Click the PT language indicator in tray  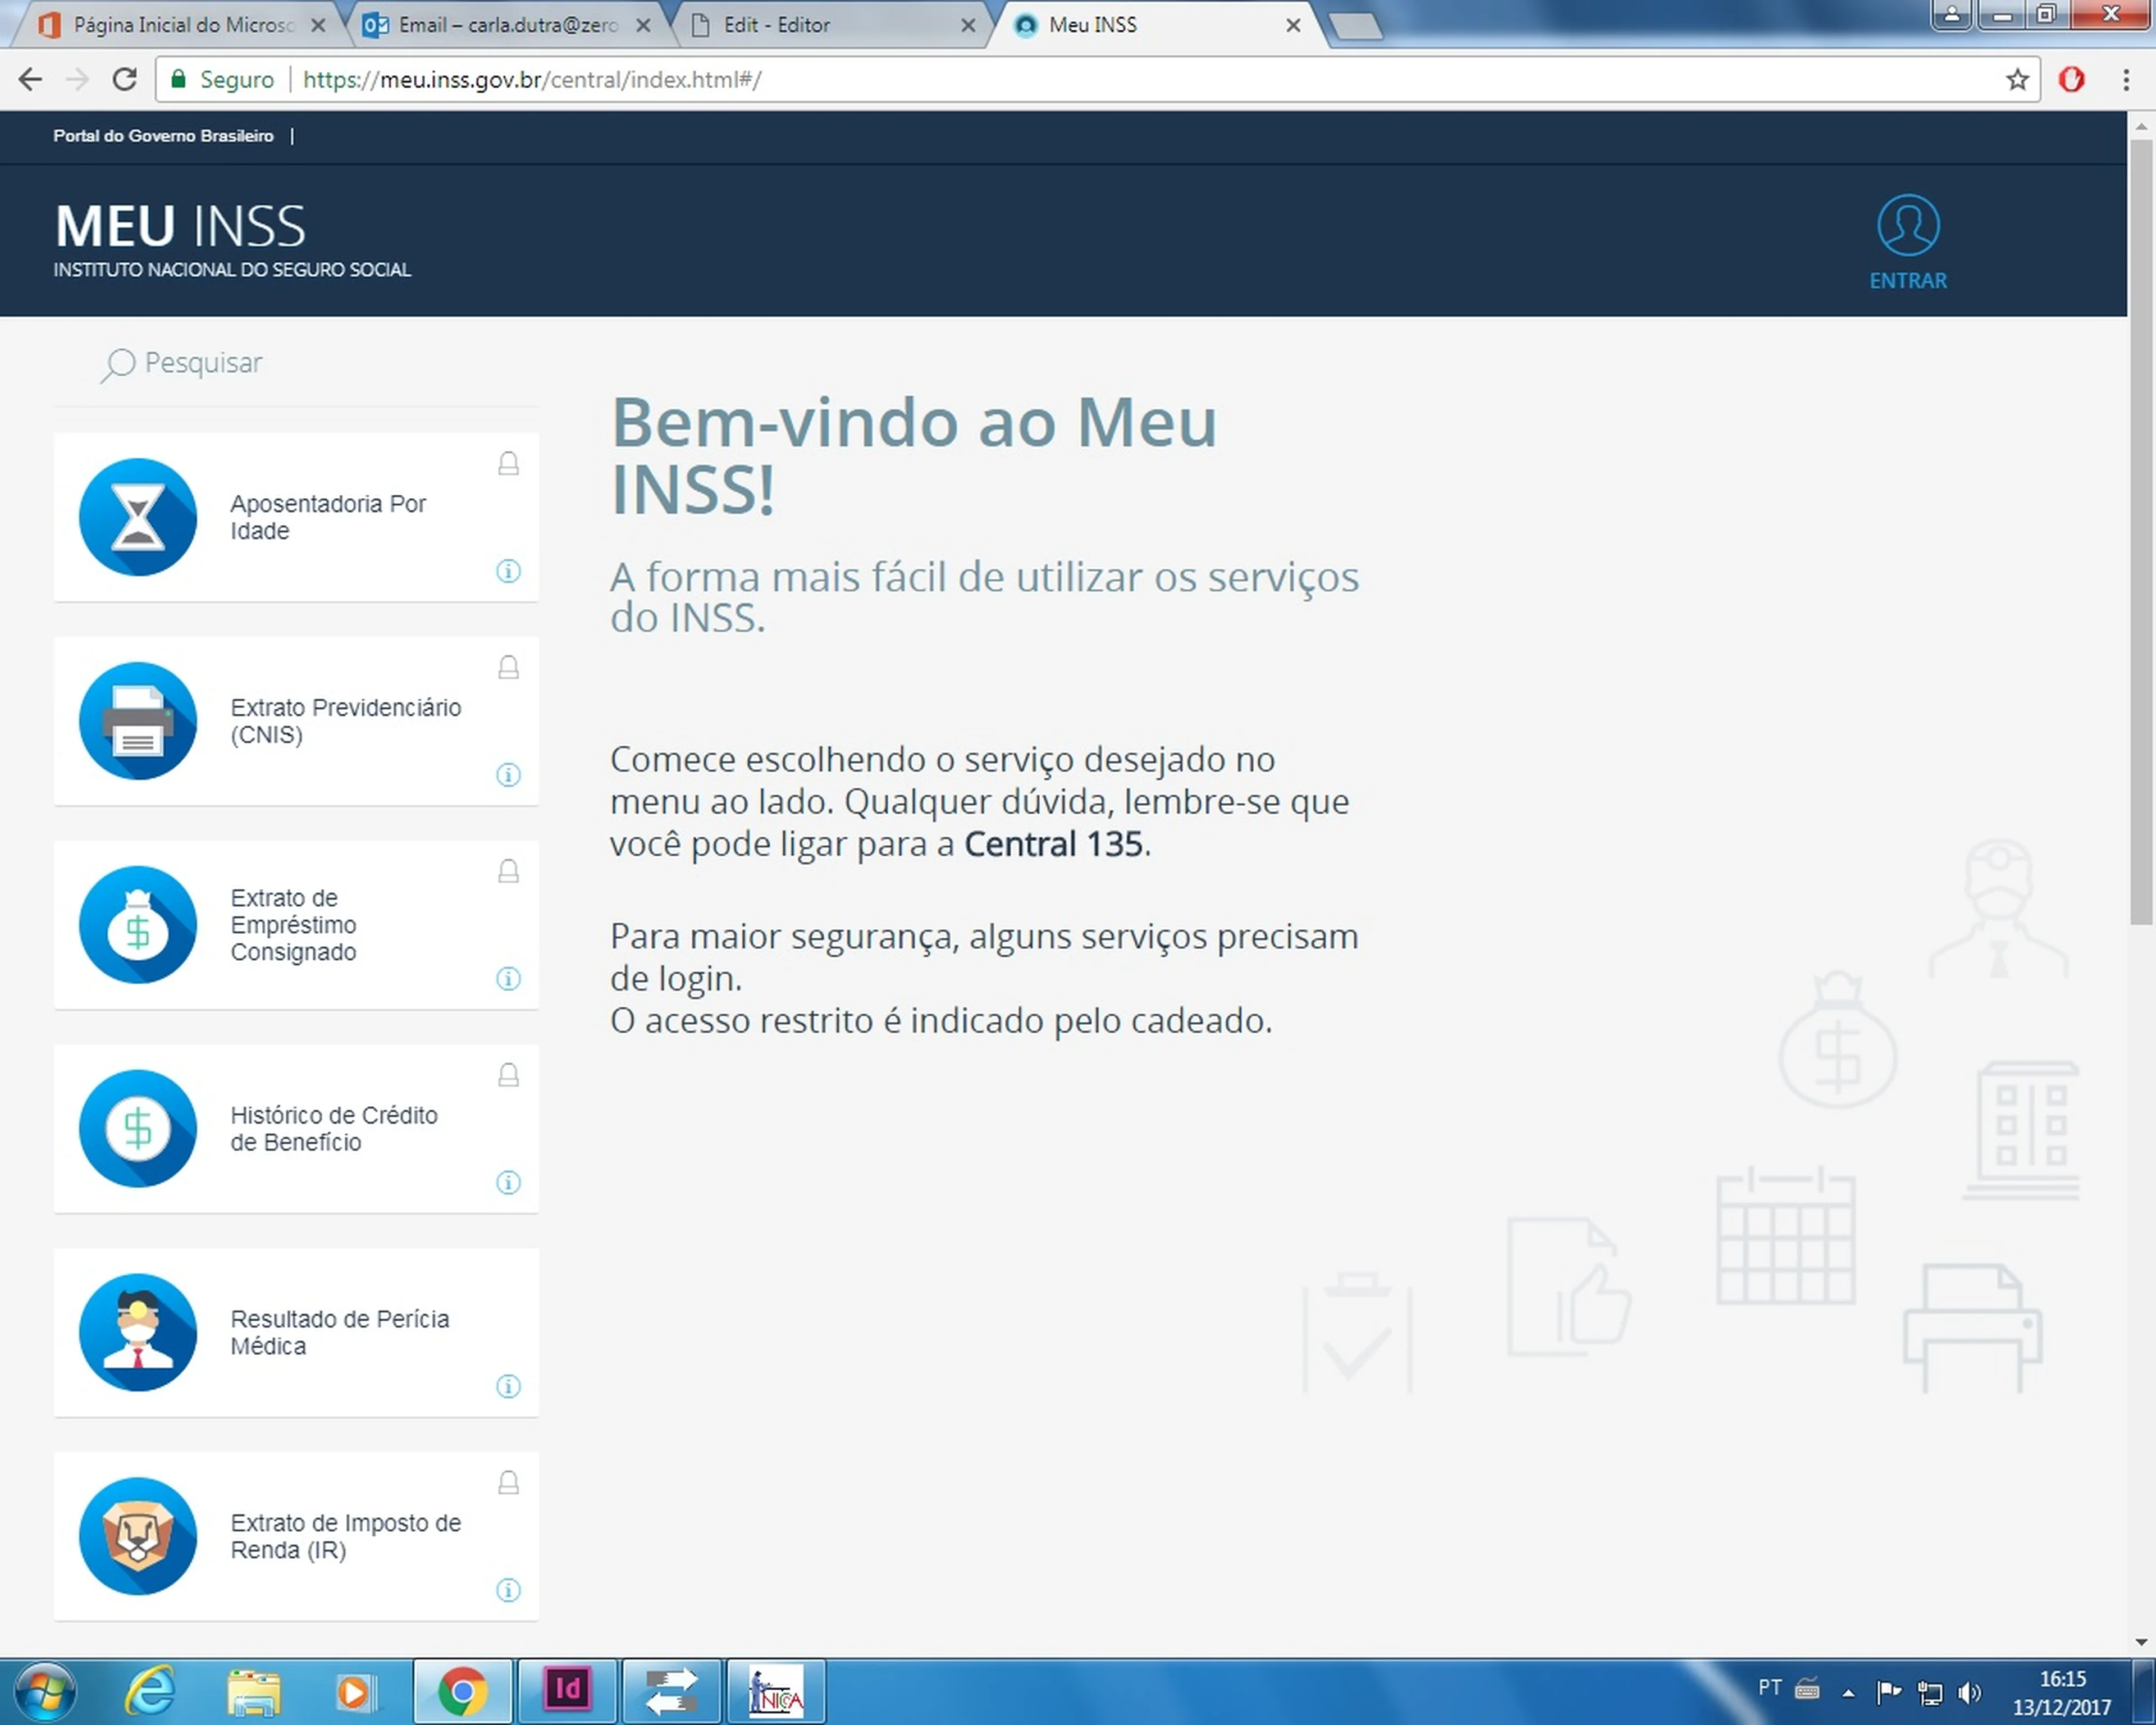pyautogui.click(x=1769, y=1688)
